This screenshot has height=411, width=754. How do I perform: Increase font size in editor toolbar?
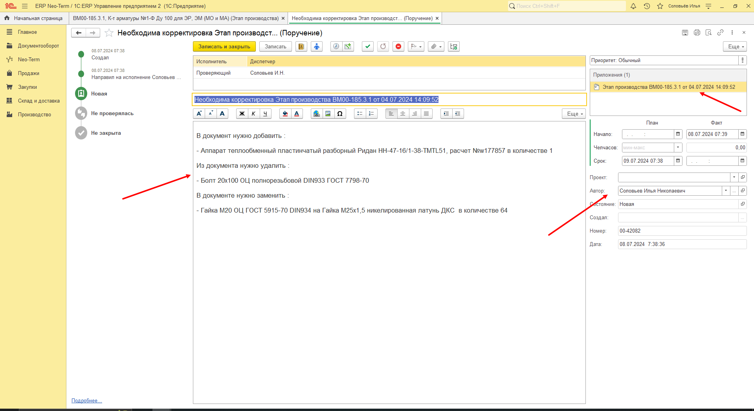[x=199, y=114]
